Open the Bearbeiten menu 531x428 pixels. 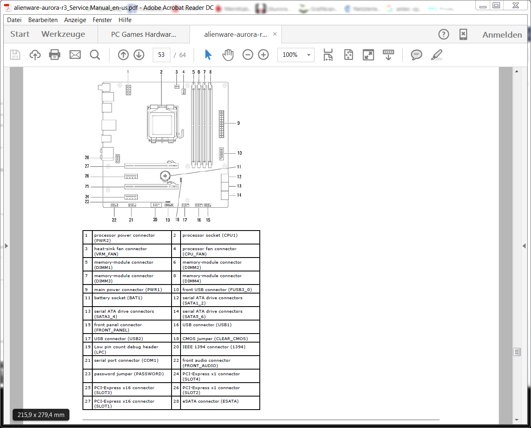43,20
